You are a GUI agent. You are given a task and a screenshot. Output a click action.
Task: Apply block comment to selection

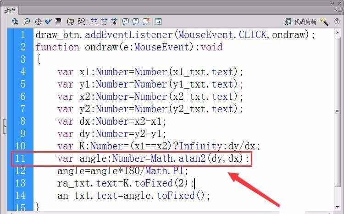pos(126,21)
